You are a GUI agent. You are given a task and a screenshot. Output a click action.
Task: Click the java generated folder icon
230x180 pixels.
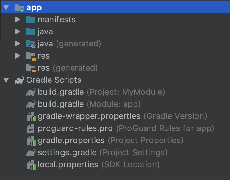[31, 44]
